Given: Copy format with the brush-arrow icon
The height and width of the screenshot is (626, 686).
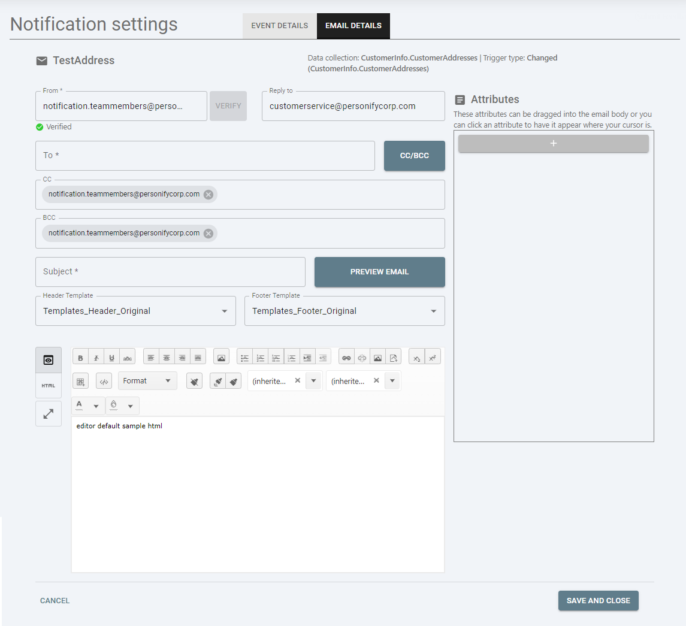Looking at the screenshot, I should click(x=218, y=381).
